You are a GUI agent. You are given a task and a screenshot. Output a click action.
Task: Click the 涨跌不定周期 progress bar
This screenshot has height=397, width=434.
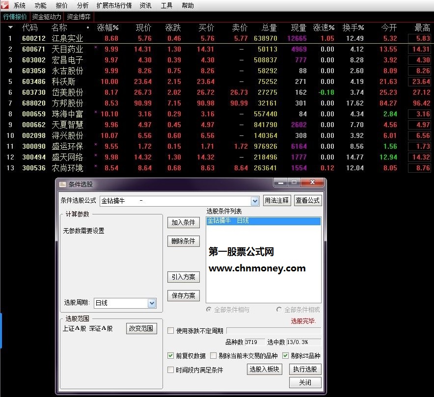pyautogui.click(x=274, y=331)
